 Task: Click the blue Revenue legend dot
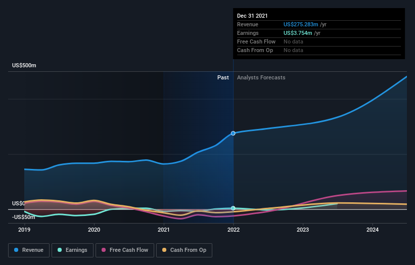[x=16, y=250]
